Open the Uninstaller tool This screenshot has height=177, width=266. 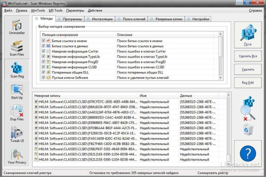(17, 27)
